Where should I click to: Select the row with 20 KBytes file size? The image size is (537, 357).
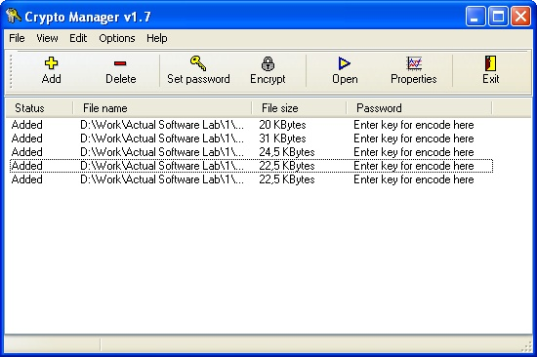(x=251, y=125)
